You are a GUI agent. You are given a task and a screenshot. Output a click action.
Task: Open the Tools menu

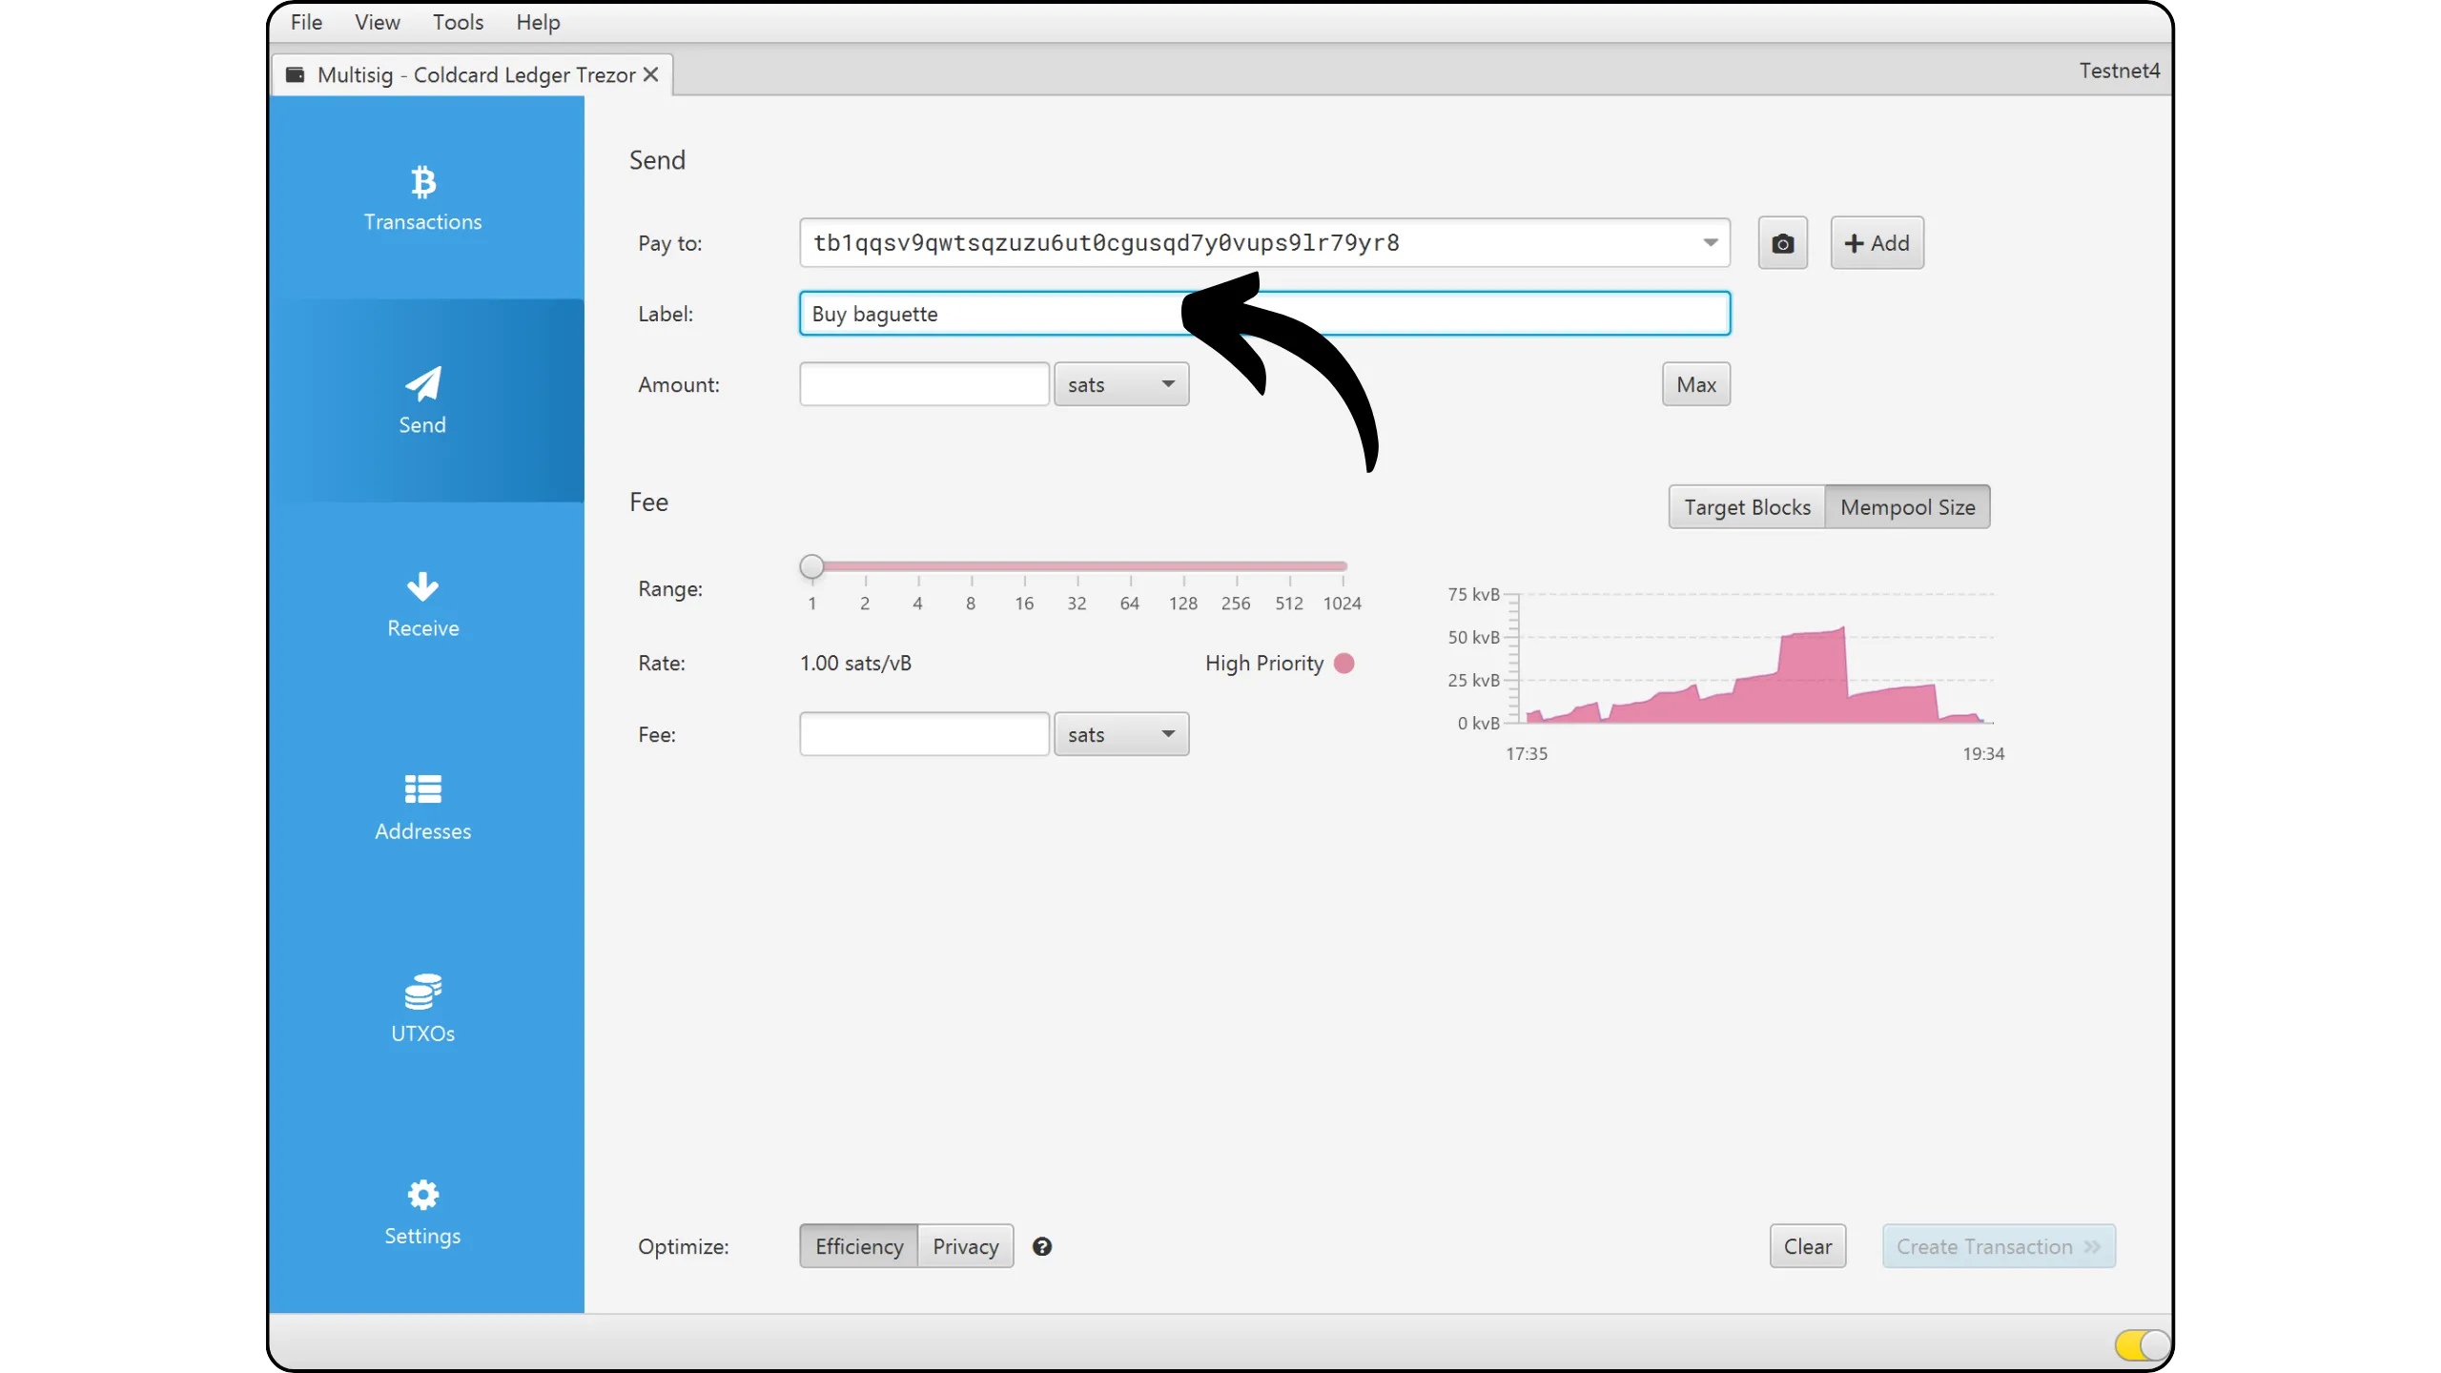458,22
